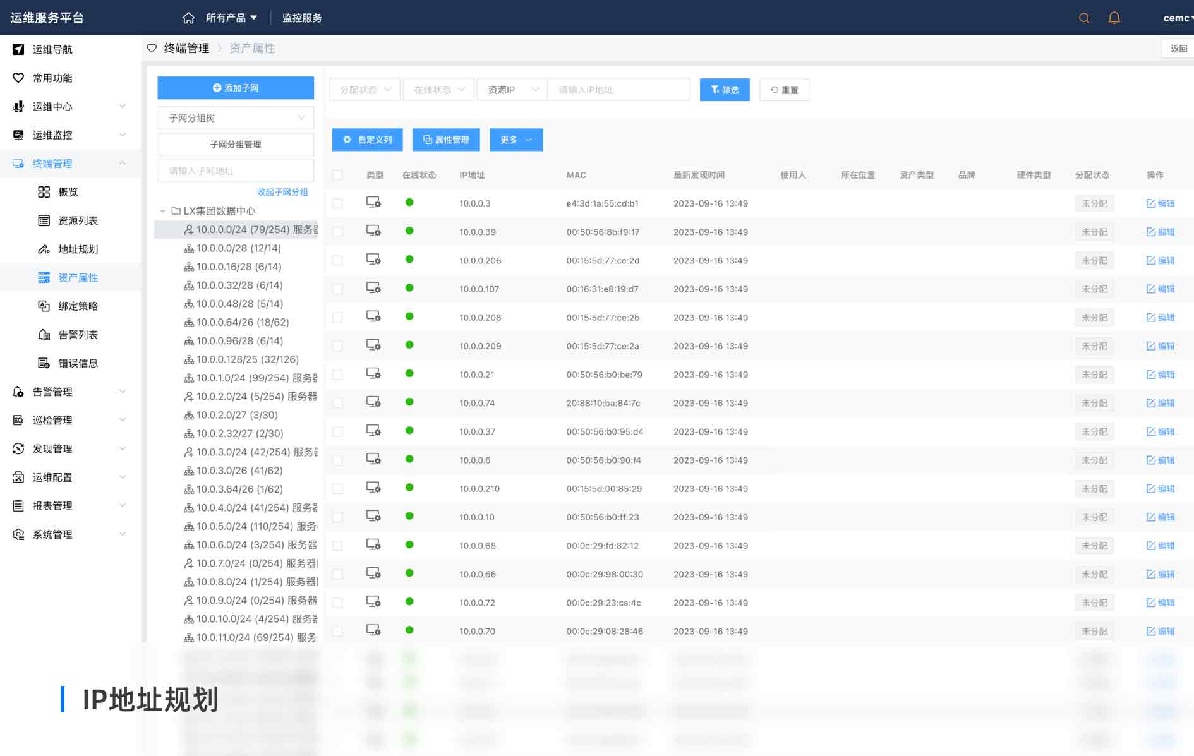Click the 系统管理 sidebar icon
1194x756 pixels.
point(18,534)
